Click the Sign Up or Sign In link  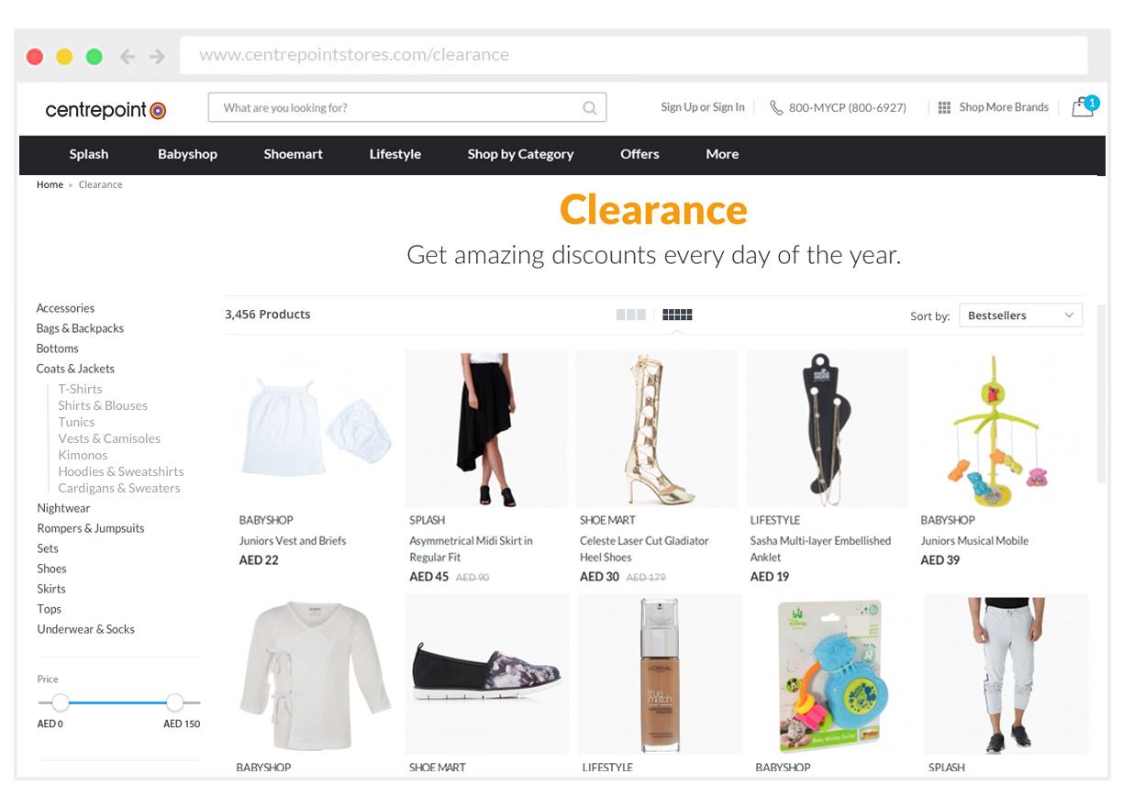[x=703, y=107]
